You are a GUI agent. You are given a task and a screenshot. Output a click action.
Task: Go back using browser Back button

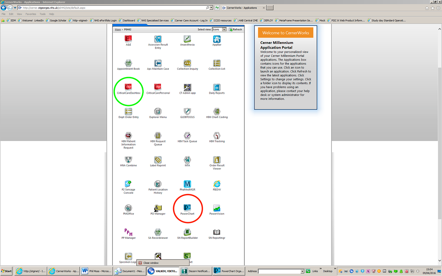click(x=4, y=8)
